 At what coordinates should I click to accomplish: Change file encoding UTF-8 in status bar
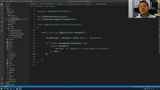[147, 87]
